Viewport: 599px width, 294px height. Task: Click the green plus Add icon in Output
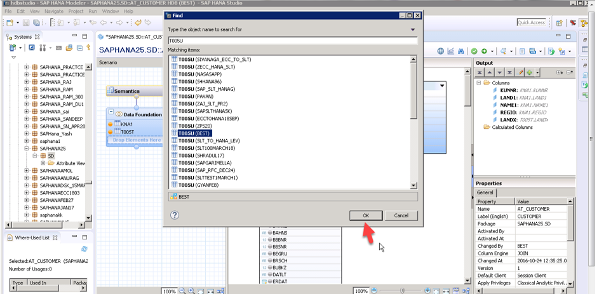coord(530,72)
